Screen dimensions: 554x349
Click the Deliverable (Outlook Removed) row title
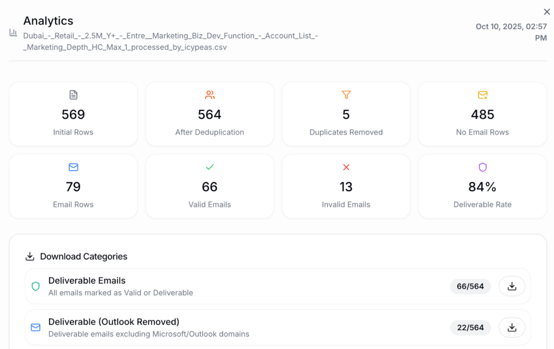[x=114, y=322]
